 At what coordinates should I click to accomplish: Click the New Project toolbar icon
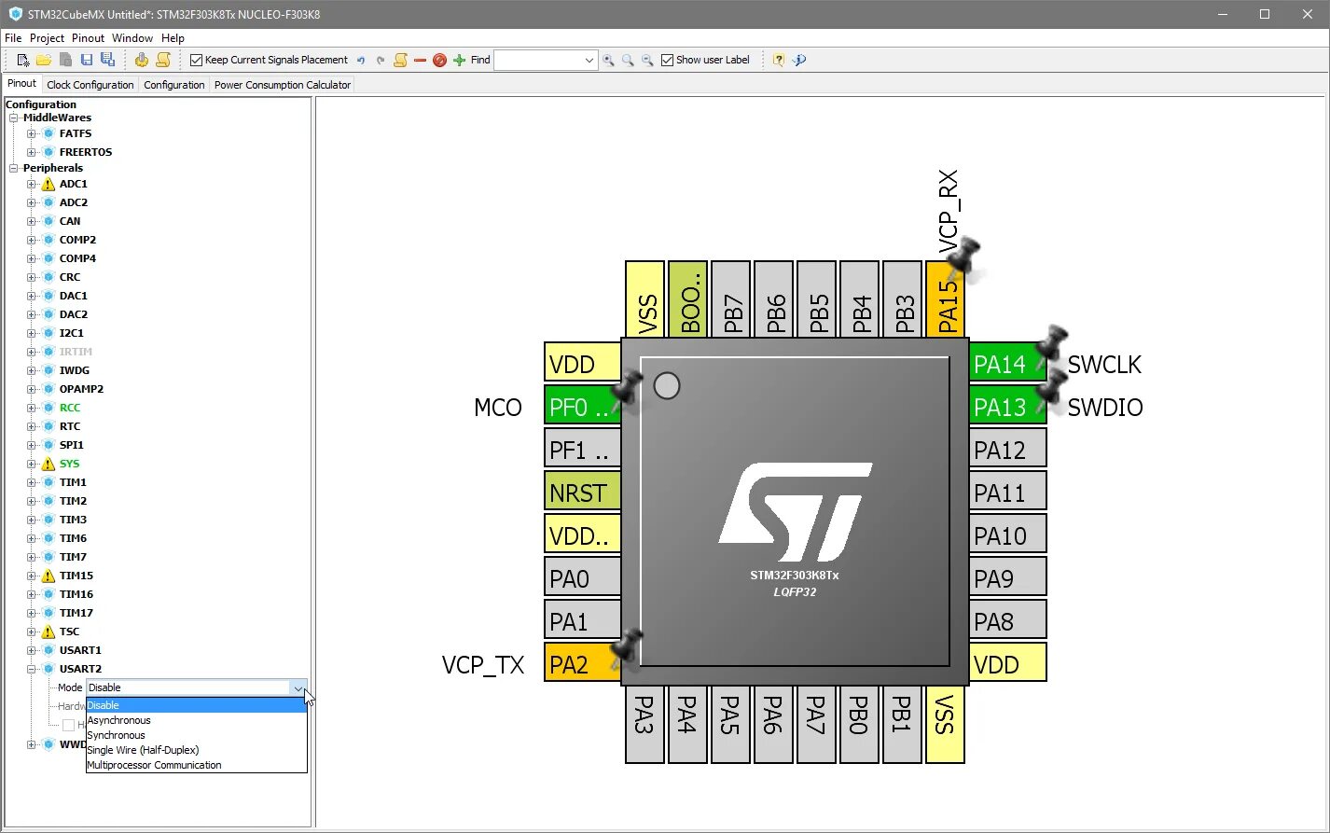pos(23,60)
